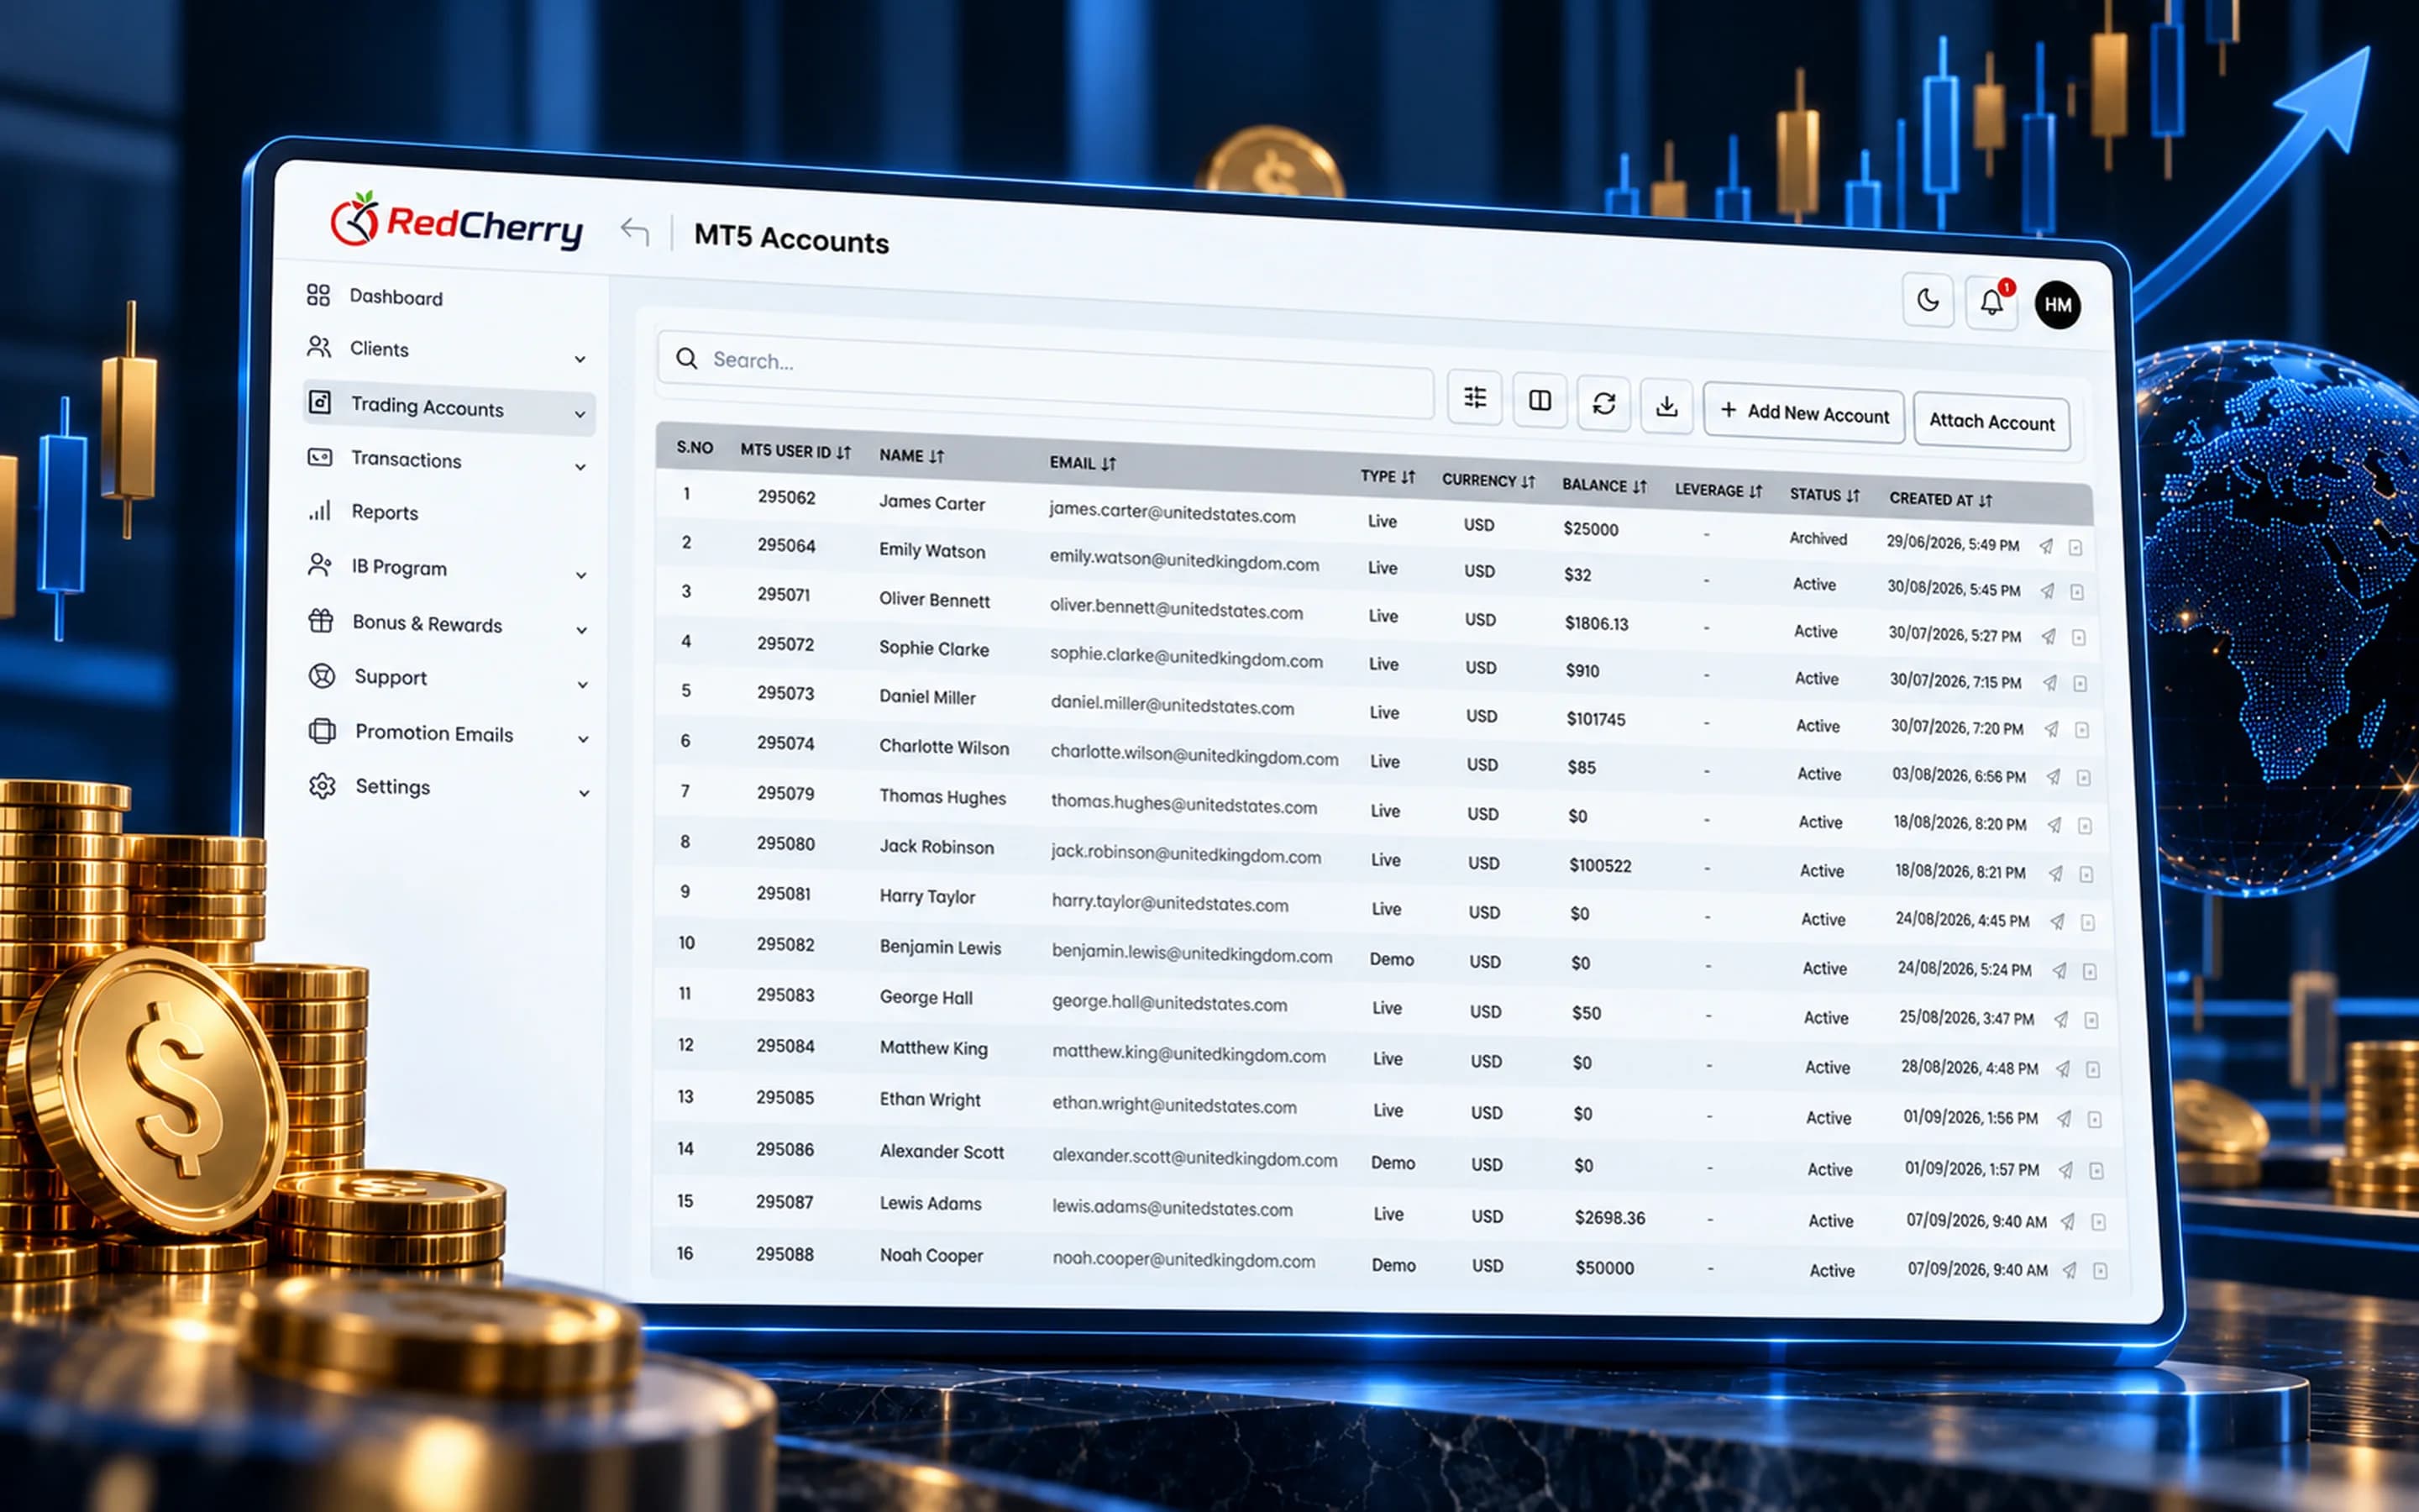Click email charlotte.wilson@unitedkingdom.com

point(1194,755)
